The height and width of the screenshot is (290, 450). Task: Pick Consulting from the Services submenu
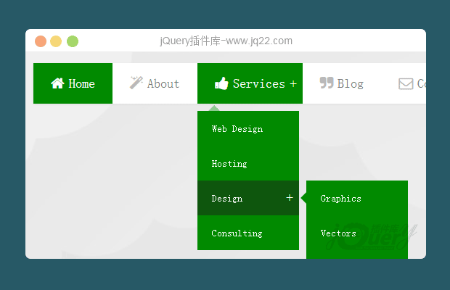pyautogui.click(x=237, y=233)
